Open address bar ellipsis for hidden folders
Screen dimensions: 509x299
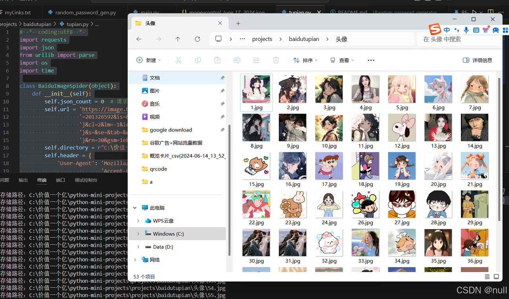[243, 39]
